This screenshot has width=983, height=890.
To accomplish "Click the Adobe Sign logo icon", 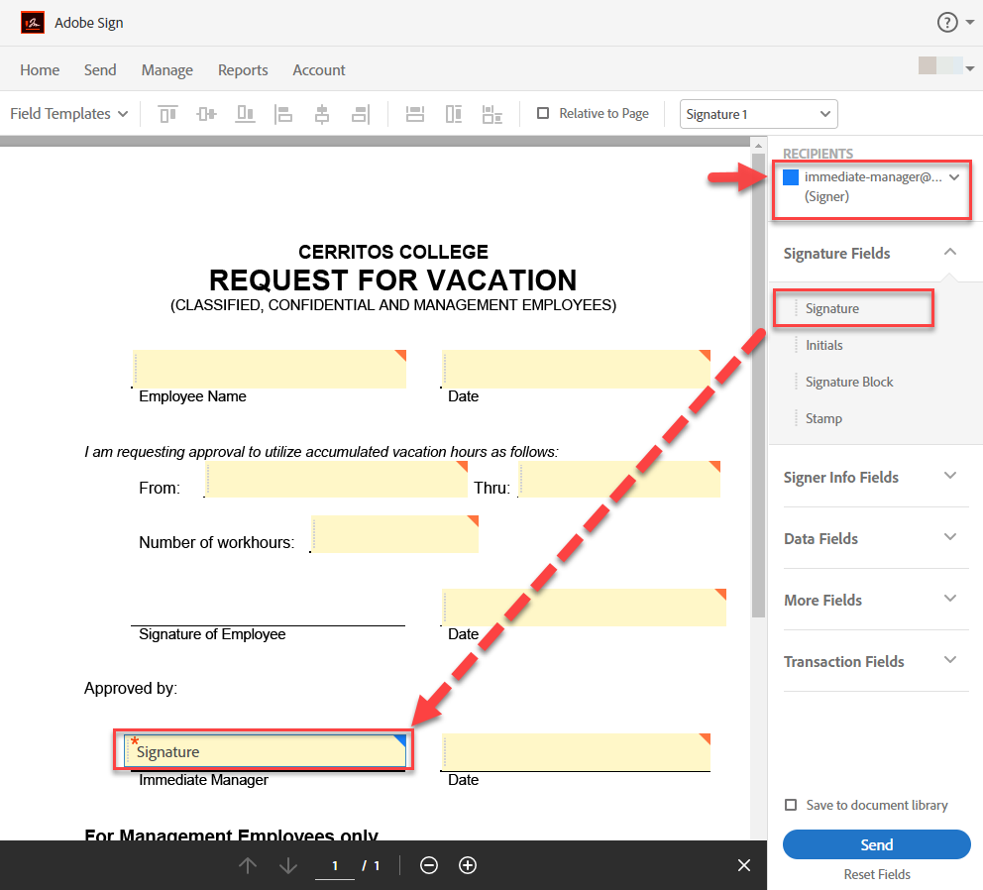I will tap(33, 23).
